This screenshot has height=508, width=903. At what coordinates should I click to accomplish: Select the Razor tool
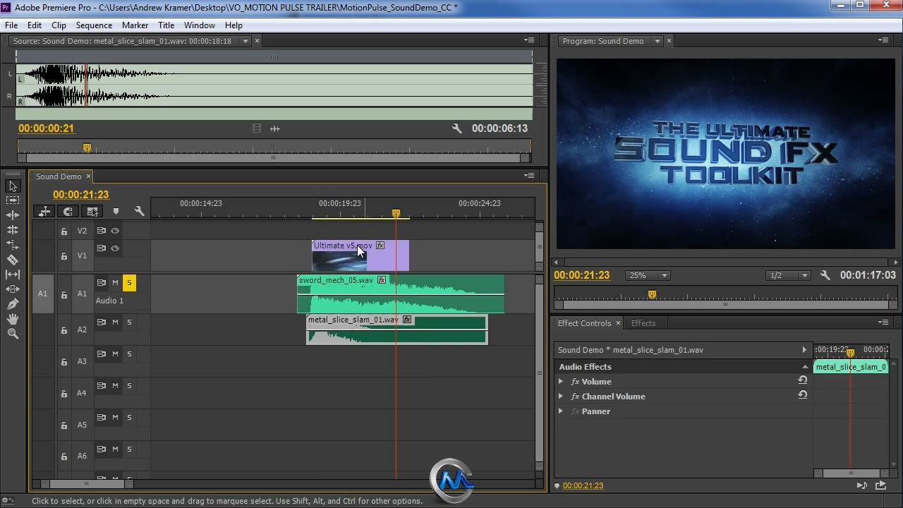[13, 260]
